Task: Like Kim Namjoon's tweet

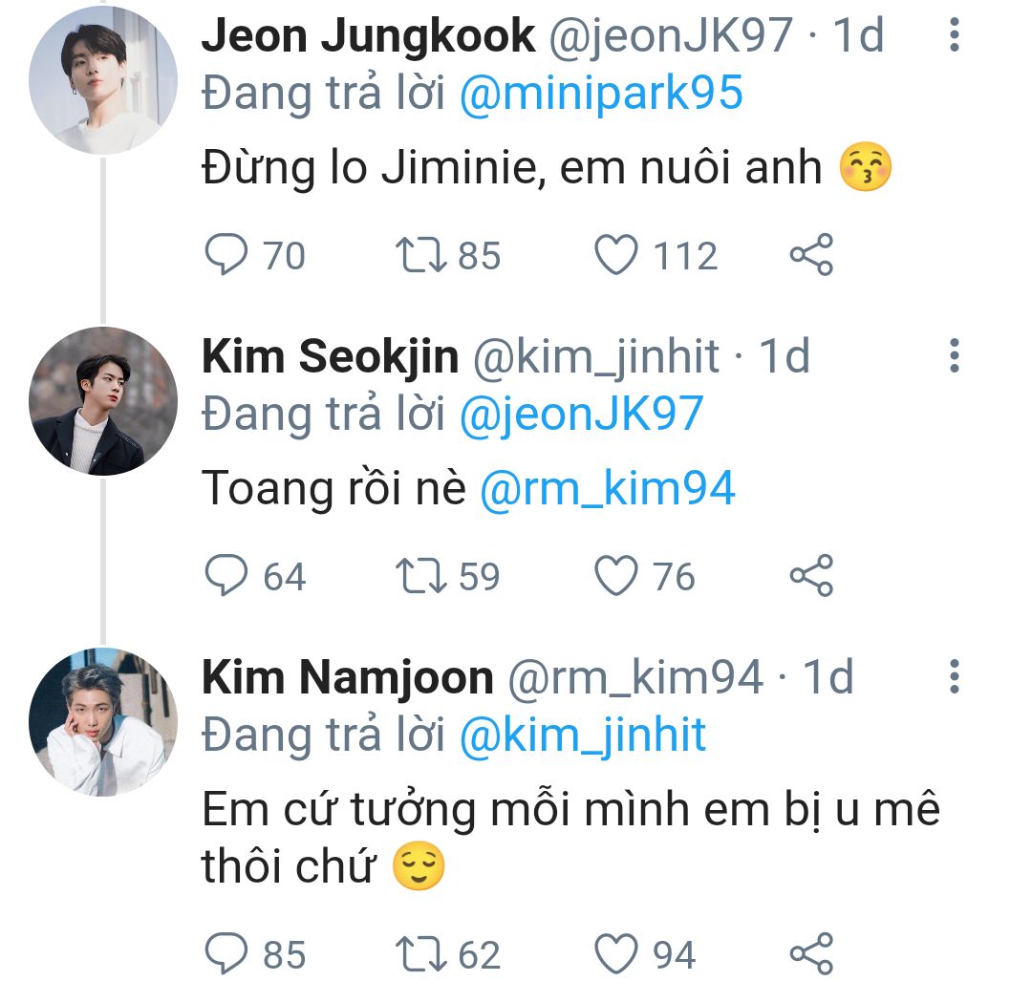Action: click(x=616, y=953)
